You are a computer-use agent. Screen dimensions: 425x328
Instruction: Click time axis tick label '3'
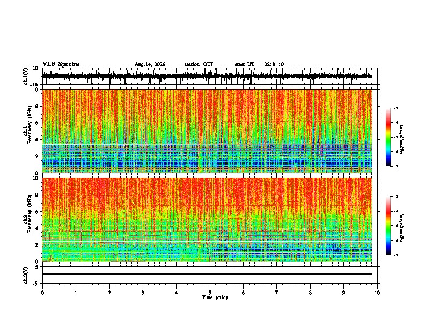(143, 293)
